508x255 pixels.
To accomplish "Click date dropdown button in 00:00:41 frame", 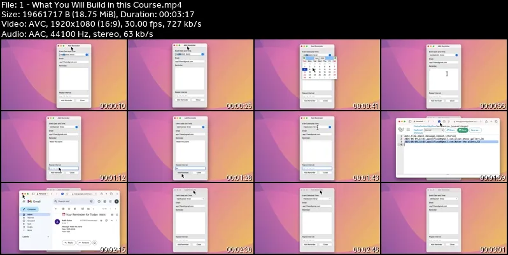I will 330,55.
